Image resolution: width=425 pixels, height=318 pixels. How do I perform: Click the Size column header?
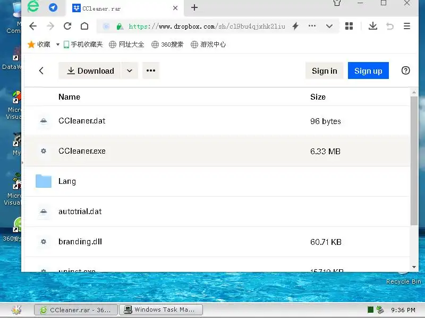[318, 97]
